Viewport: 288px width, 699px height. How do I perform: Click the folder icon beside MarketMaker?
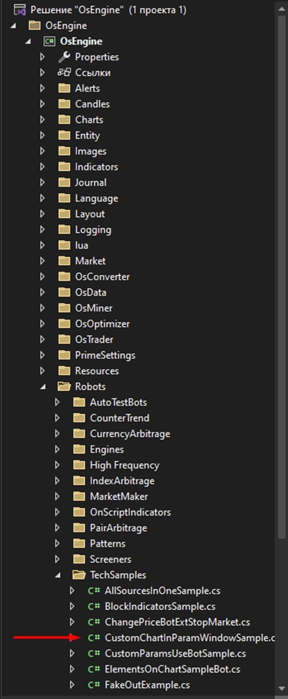[x=79, y=496]
